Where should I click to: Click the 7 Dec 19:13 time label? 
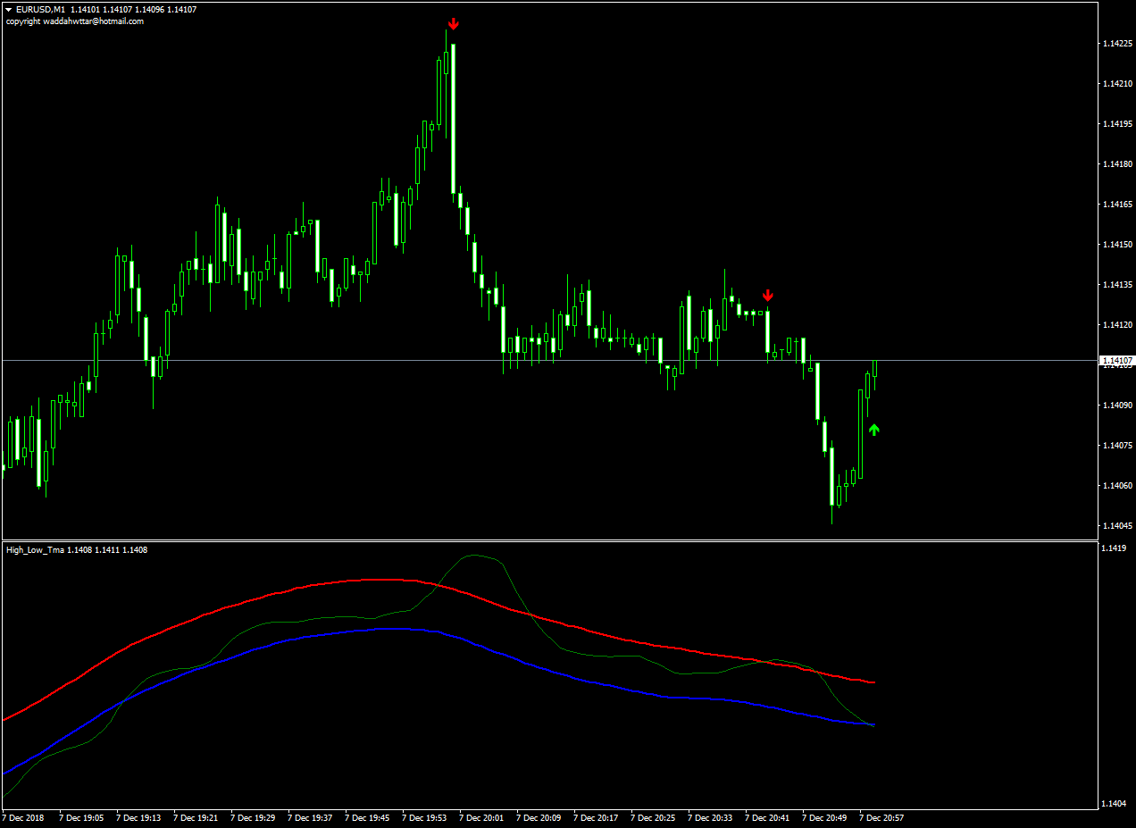pos(138,817)
